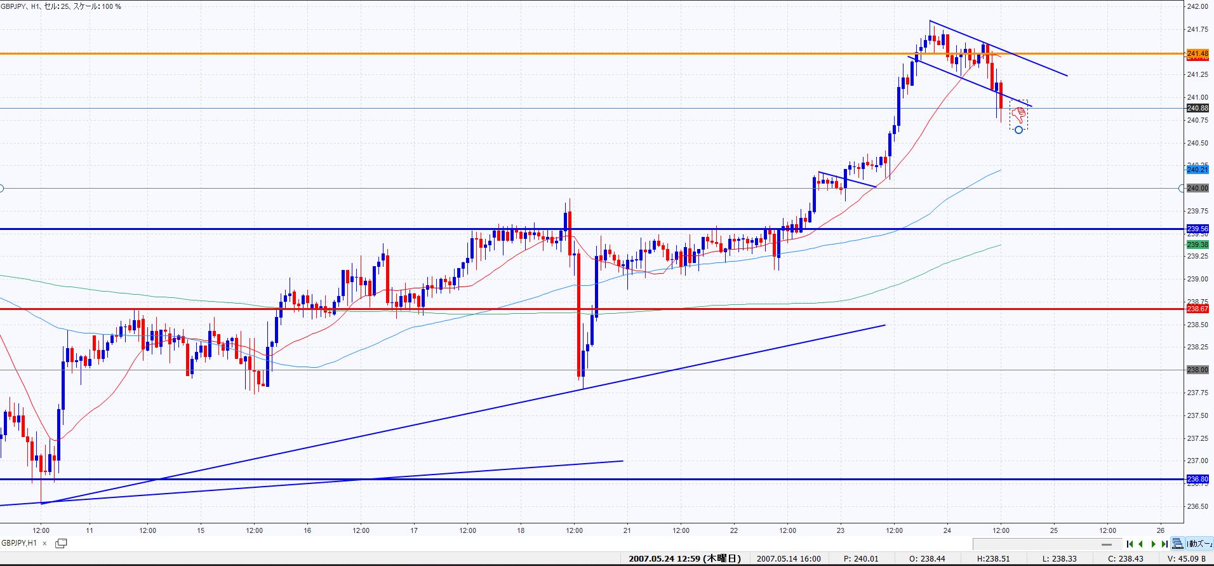Click right handle of the 240.00 horizontal line
The image size is (1214, 566).
pos(1182,188)
